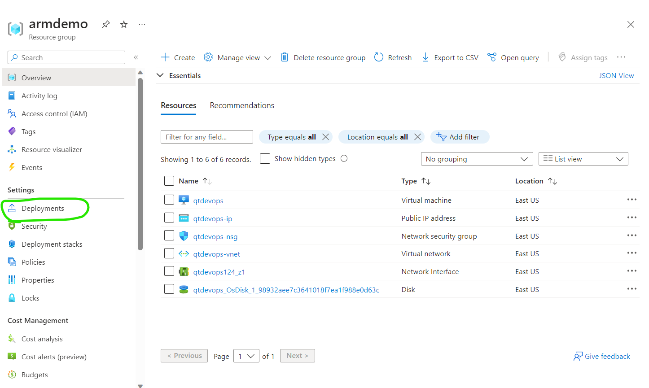Open the more actions menu for qtdevops-nsg
Screen dimensions: 649x388
632,235
